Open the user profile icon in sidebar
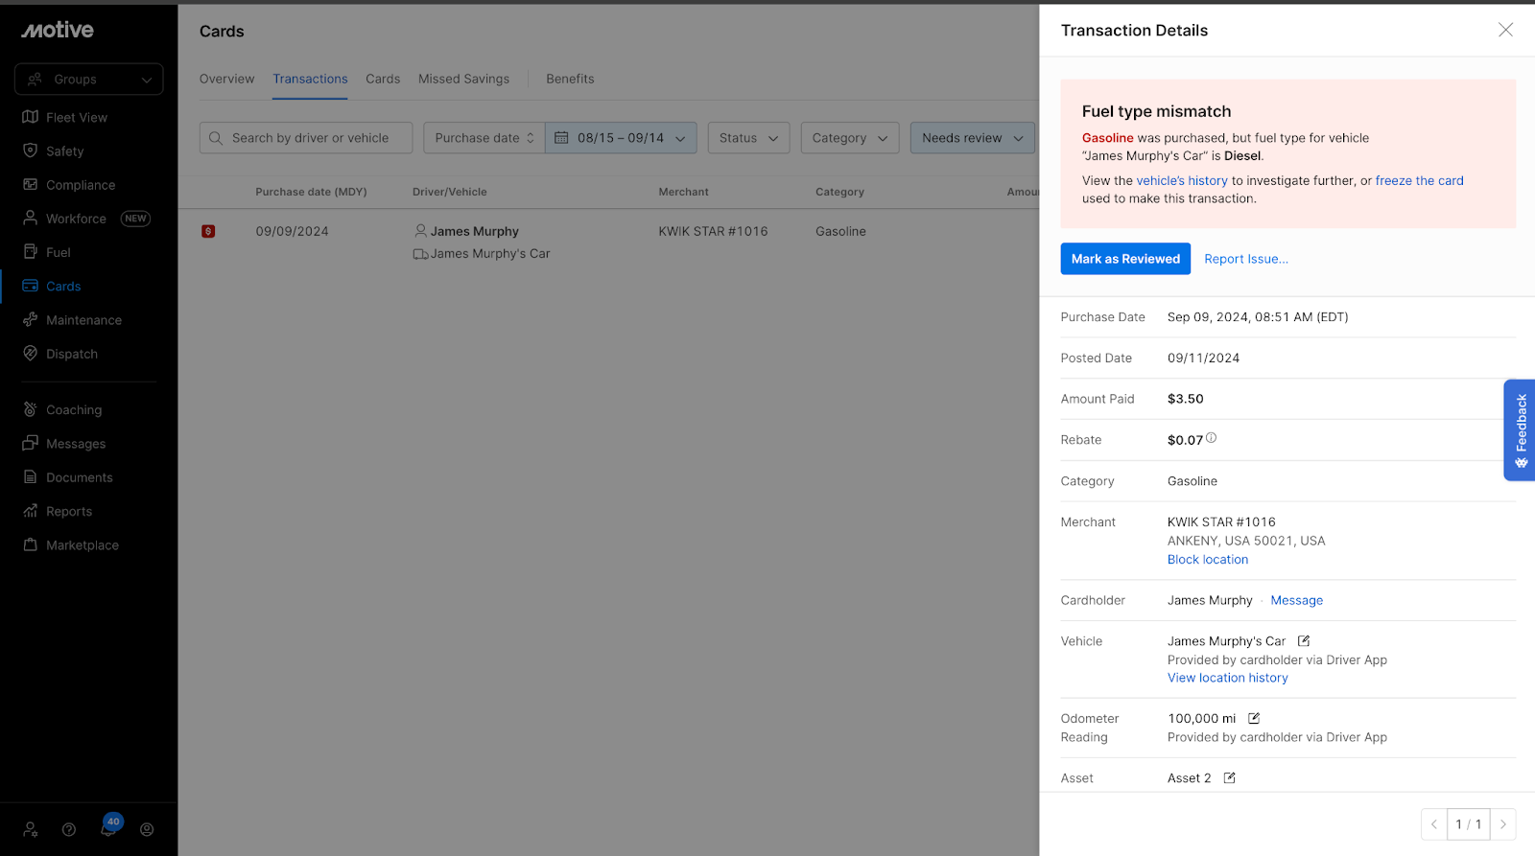 click(x=147, y=830)
